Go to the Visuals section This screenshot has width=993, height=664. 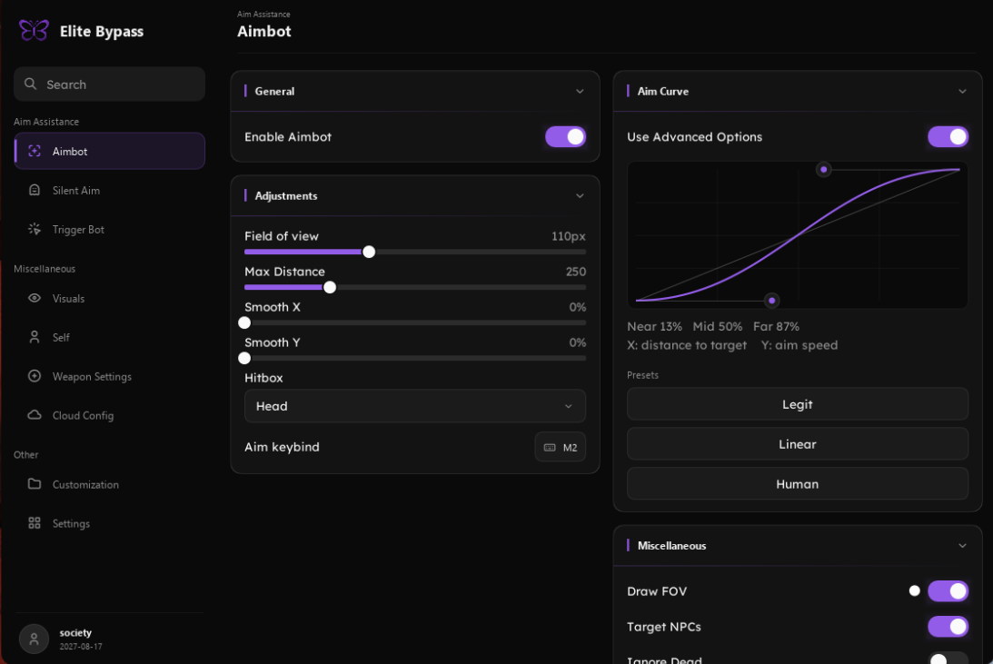(109, 298)
